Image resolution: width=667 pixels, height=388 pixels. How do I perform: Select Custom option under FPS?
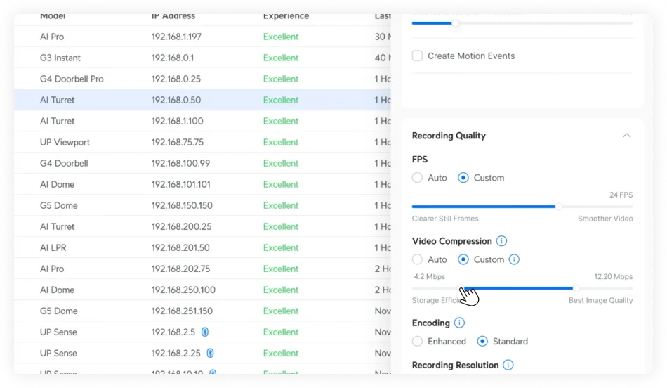tap(463, 178)
